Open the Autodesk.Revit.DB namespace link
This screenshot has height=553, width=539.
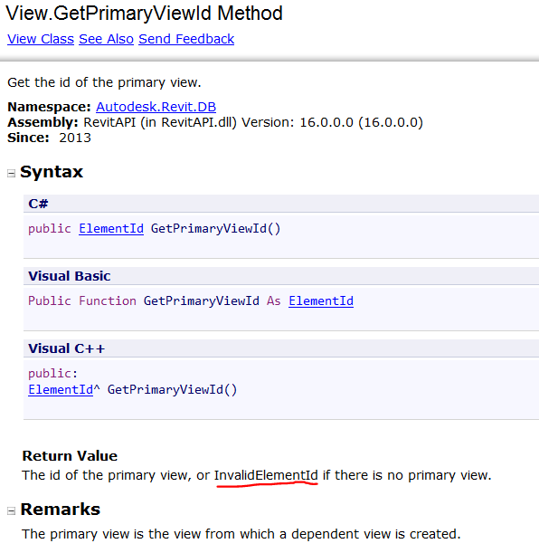click(x=156, y=107)
